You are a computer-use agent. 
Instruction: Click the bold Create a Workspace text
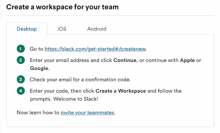coord(121,91)
